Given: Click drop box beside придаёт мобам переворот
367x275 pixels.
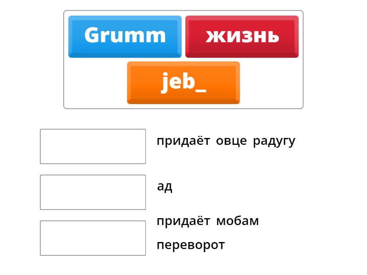Looking at the screenshot, I should [93, 238].
